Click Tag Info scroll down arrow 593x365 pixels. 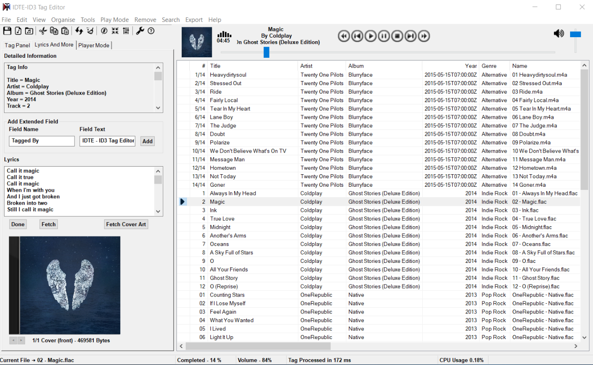(x=158, y=107)
